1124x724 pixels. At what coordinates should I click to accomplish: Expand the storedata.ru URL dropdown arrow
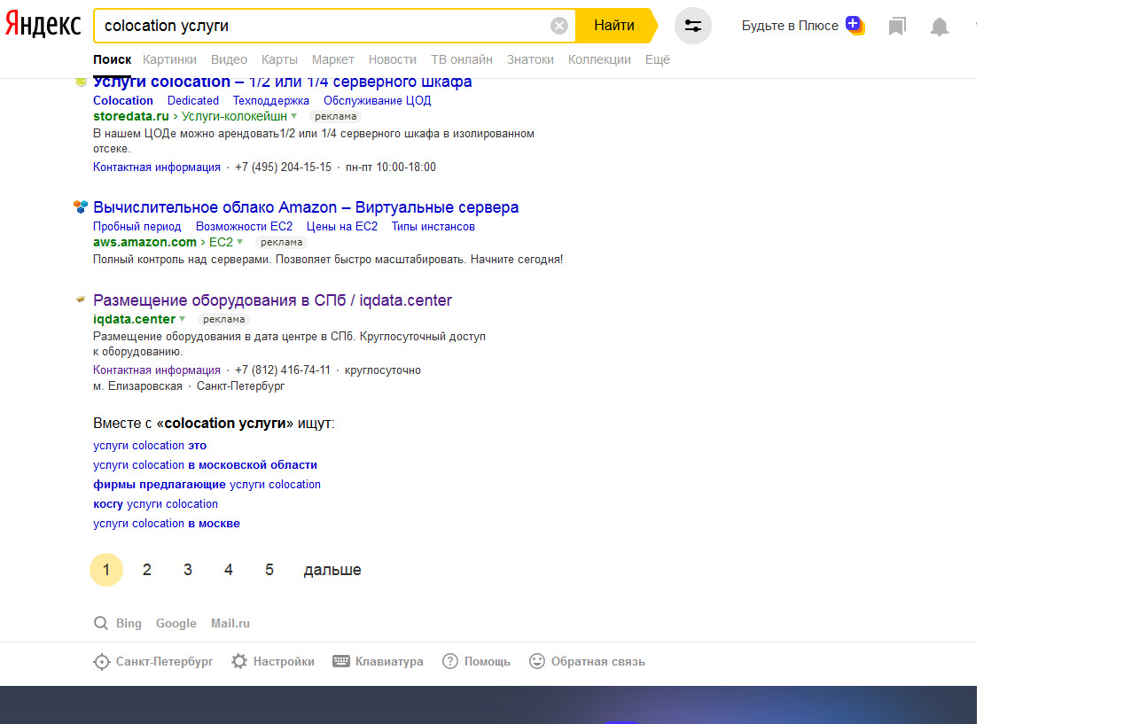(x=294, y=116)
